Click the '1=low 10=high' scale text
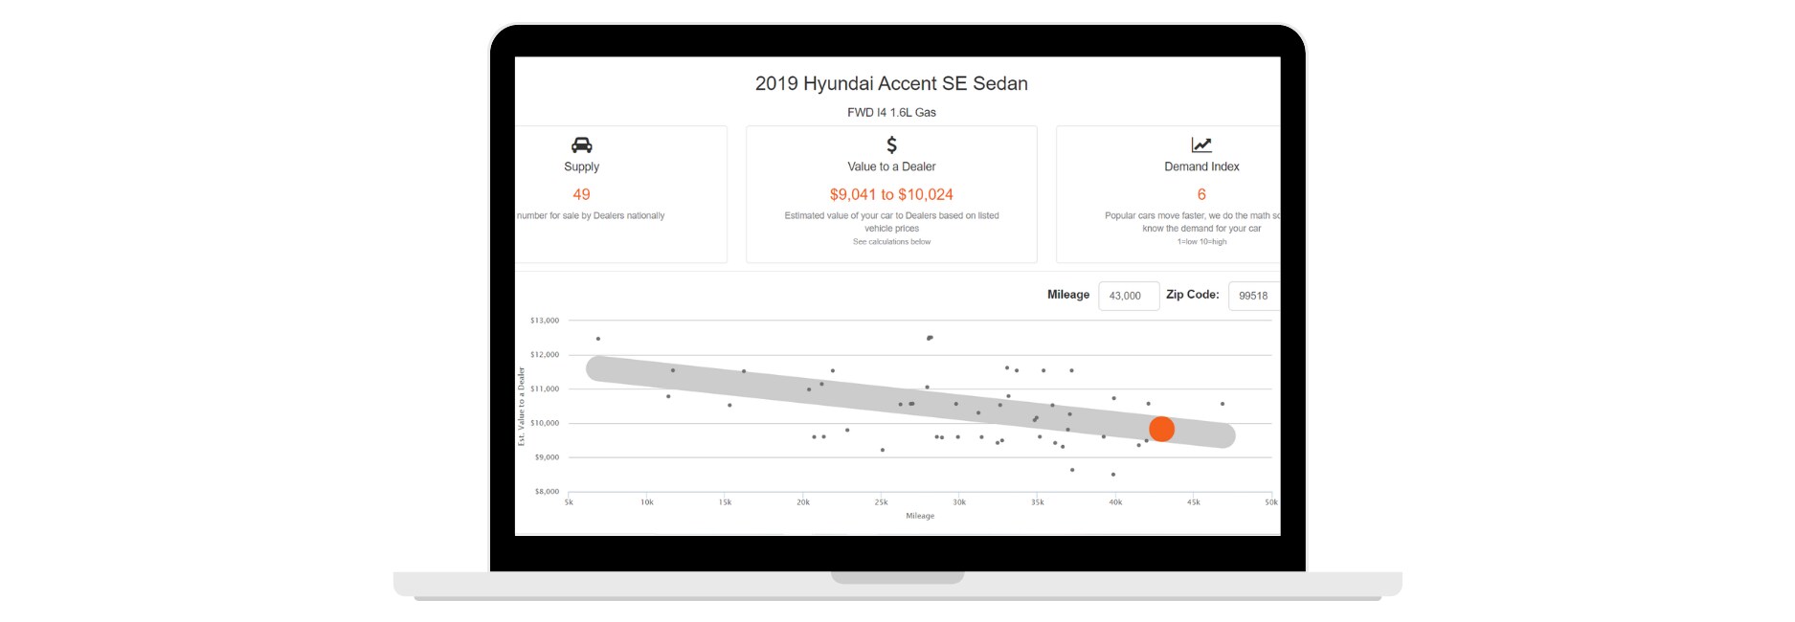 [x=1201, y=242]
